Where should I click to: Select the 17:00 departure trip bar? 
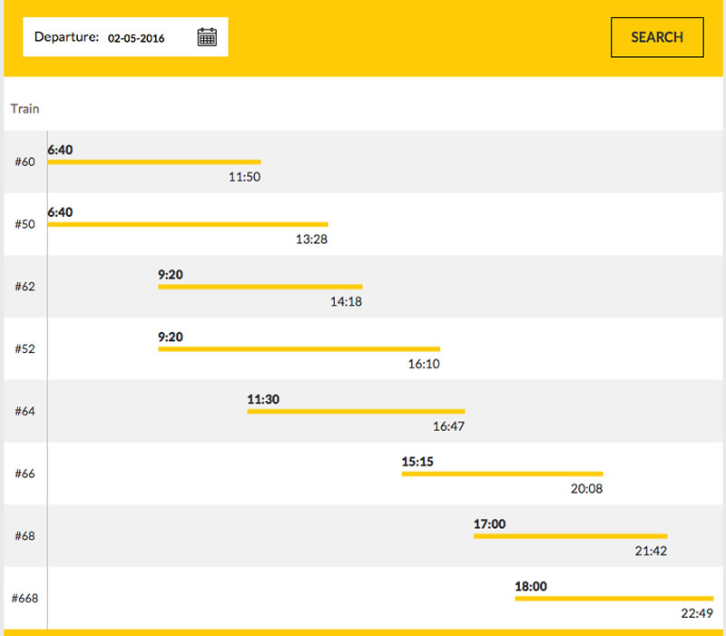[x=571, y=536]
